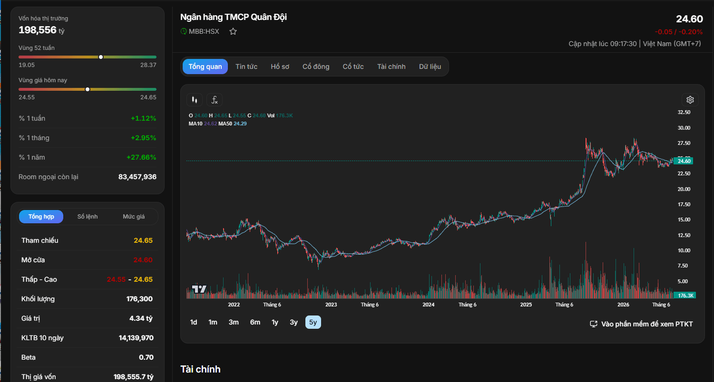Open the Tin tức tab
The height and width of the screenshot is (382, 714).
click(246, 67)
